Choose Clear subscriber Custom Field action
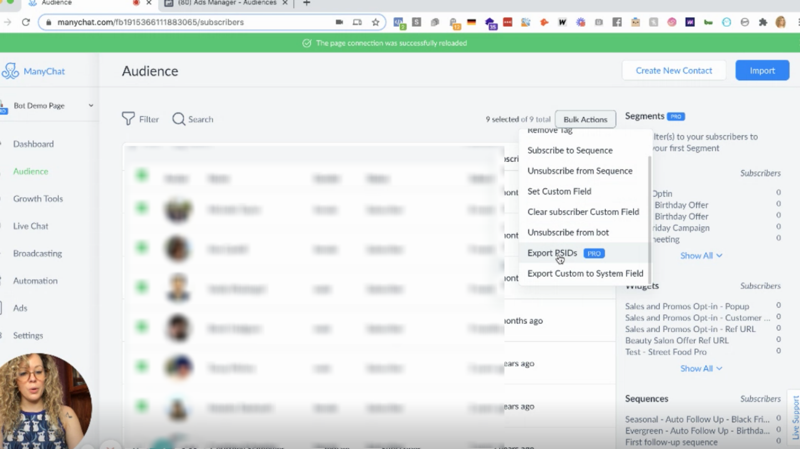This screenshot has width=800, height=449. 583,212
